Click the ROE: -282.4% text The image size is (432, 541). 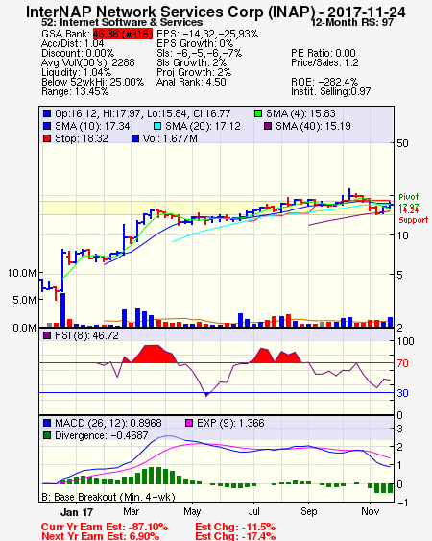324,82
